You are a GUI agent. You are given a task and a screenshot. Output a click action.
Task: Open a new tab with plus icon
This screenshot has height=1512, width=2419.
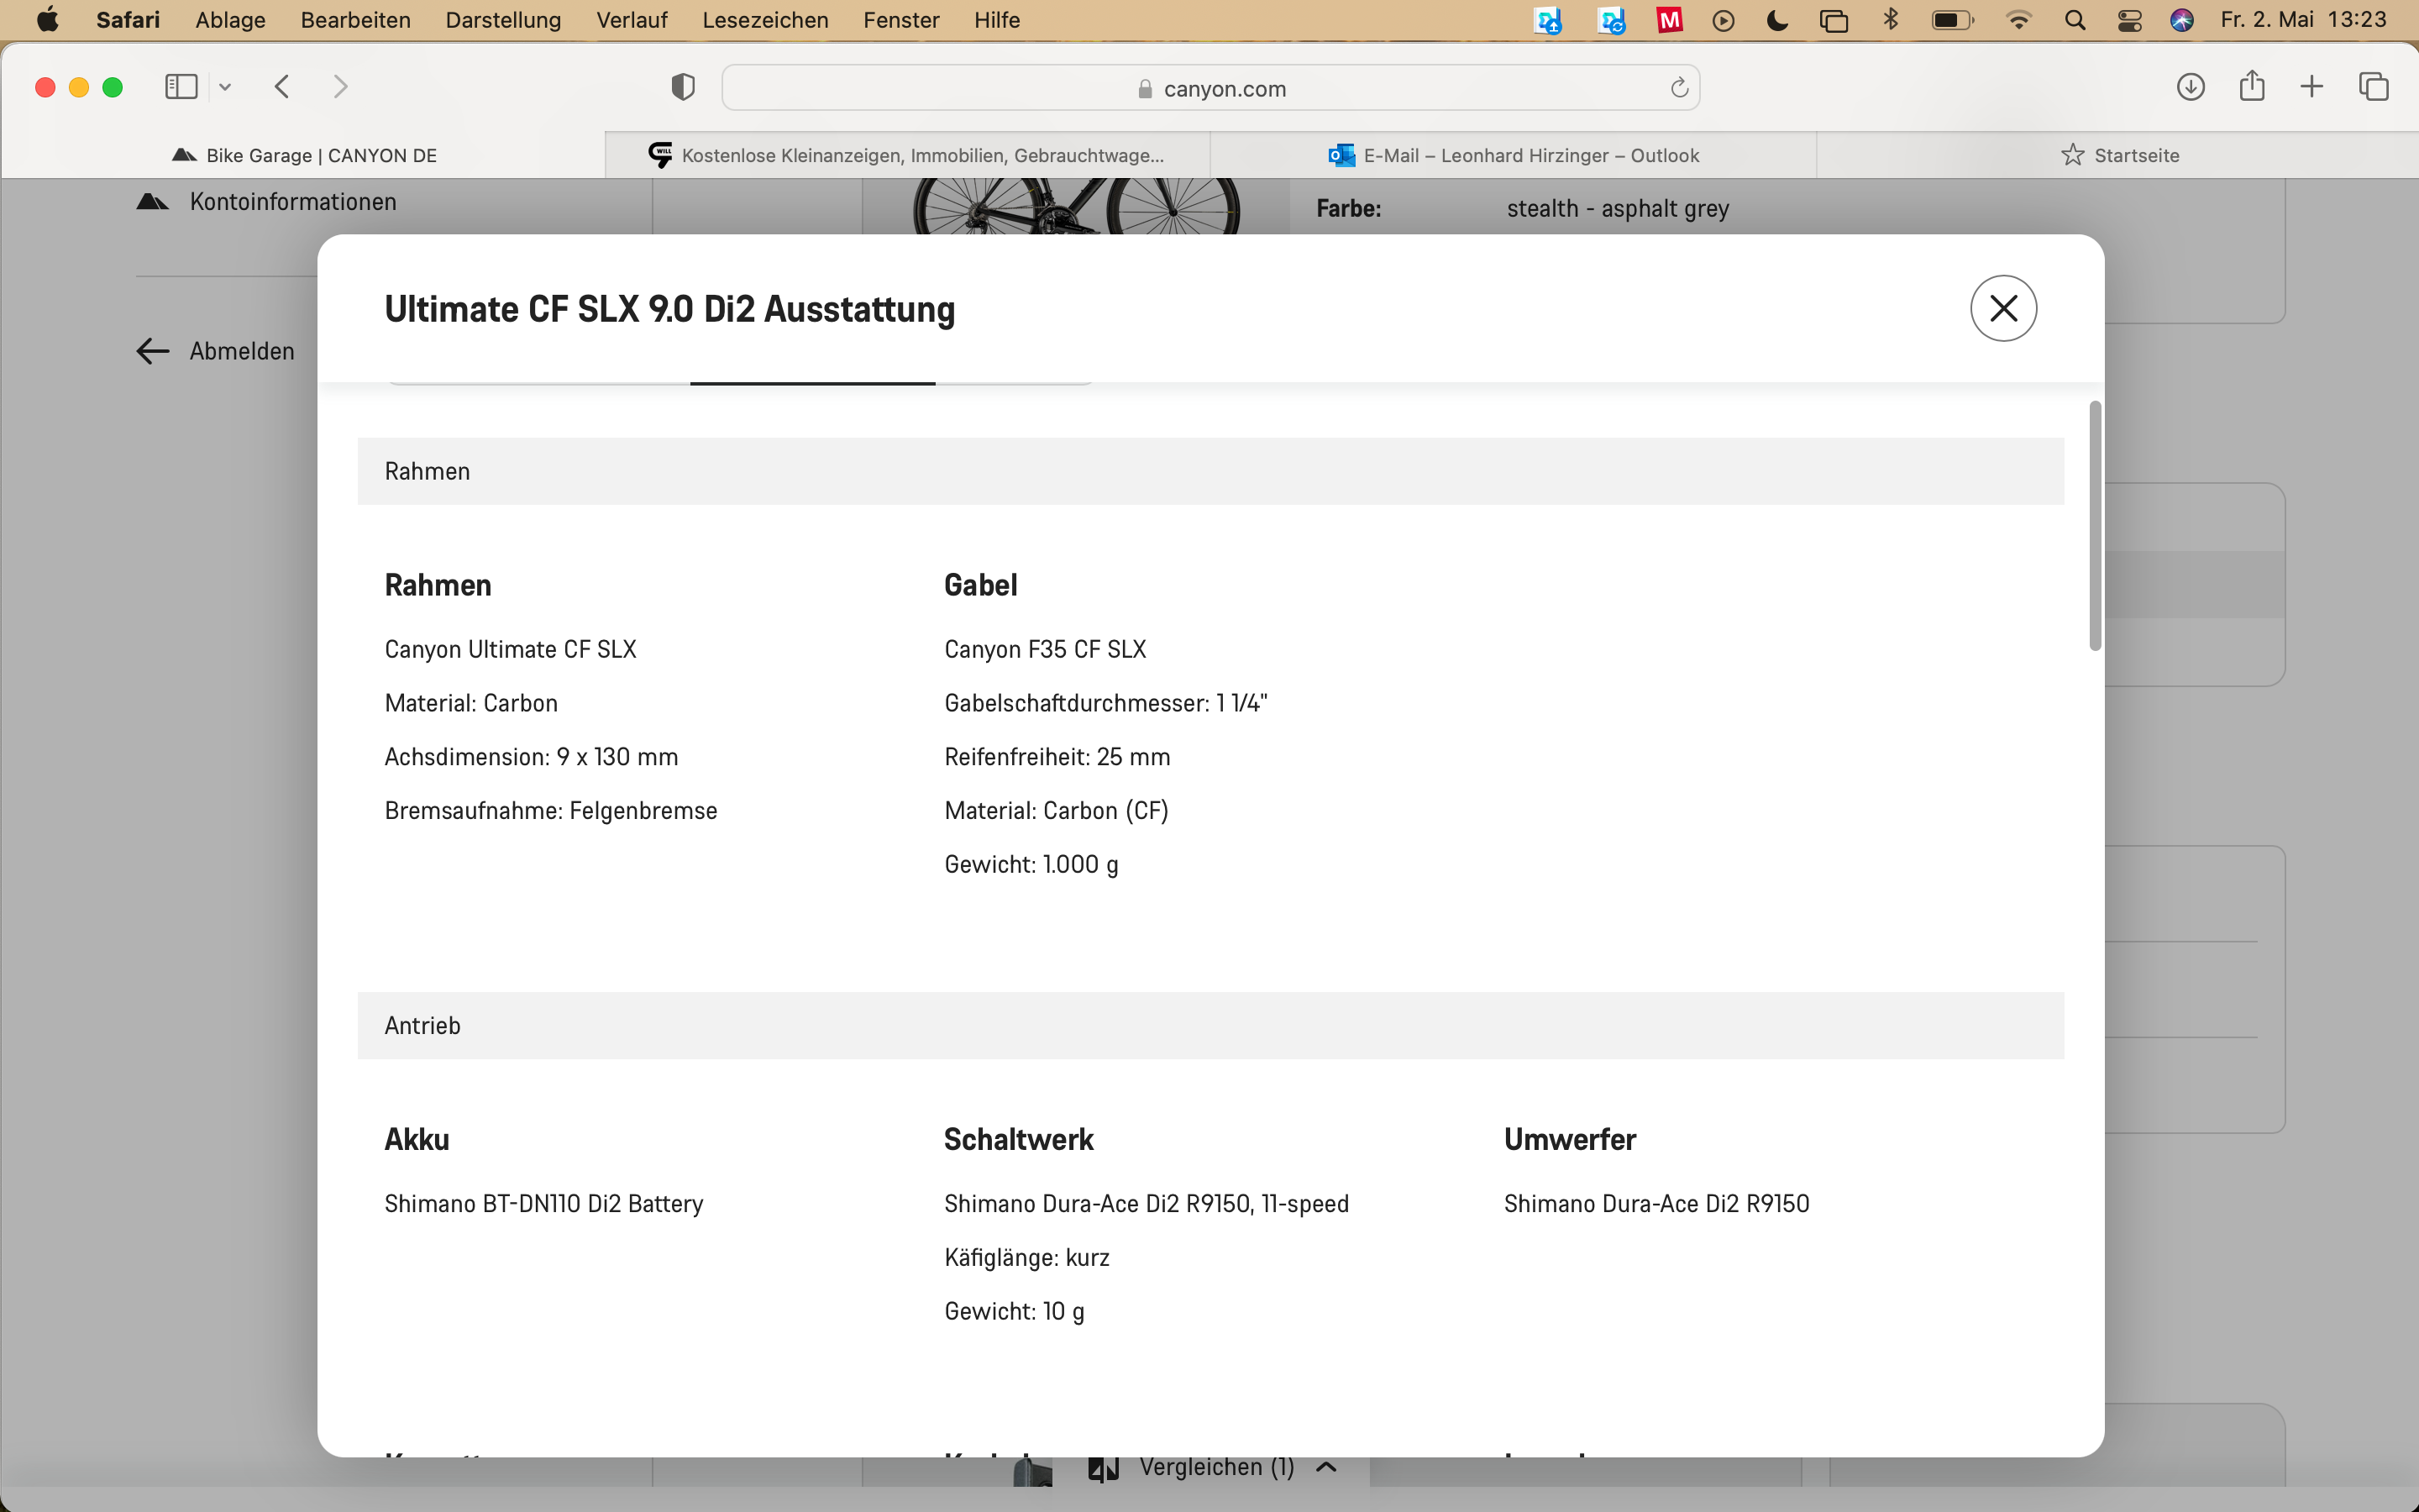[2312, 87]
